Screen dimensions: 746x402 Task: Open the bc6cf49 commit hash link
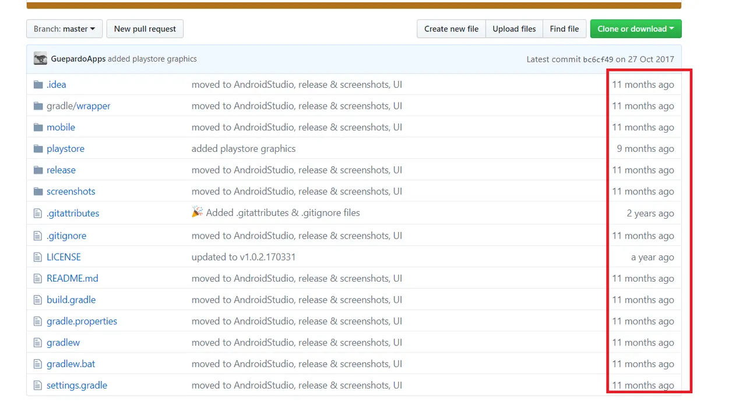click(598, 59)
